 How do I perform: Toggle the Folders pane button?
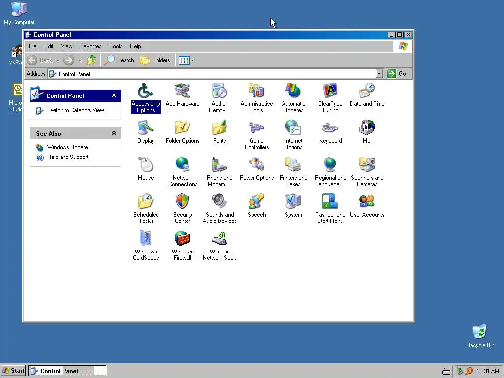click(x=155, y=60)
